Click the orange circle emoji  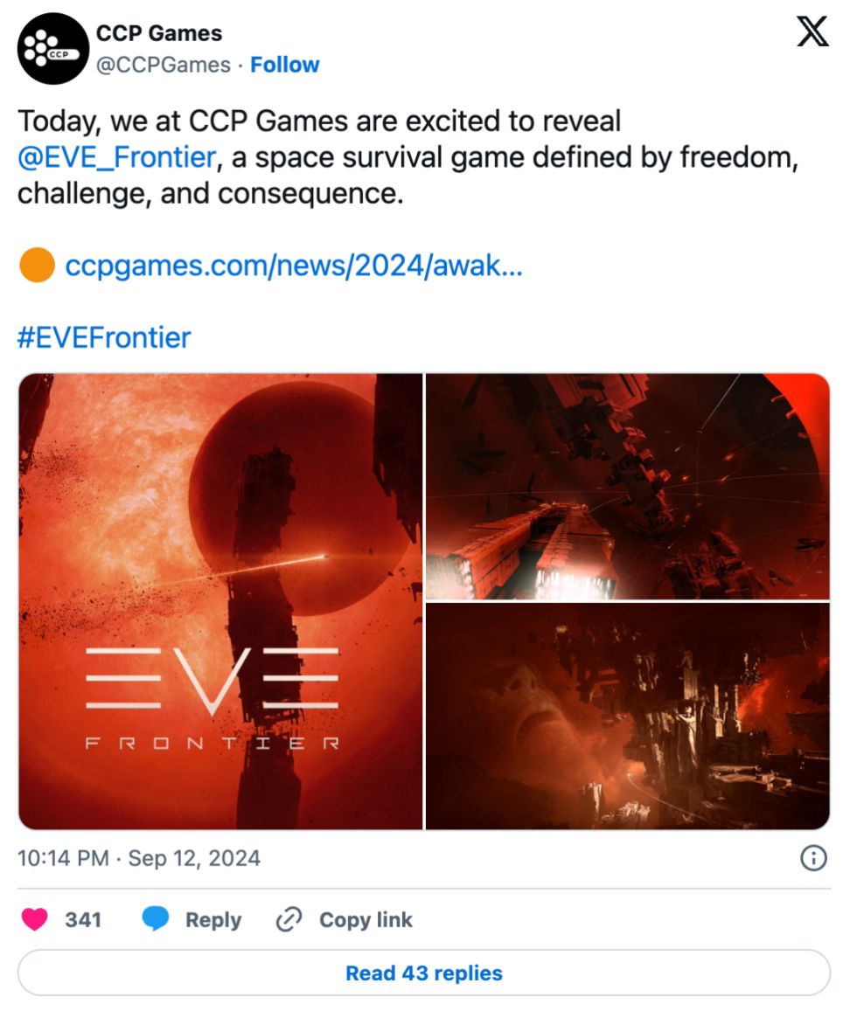tap(37, 265)
